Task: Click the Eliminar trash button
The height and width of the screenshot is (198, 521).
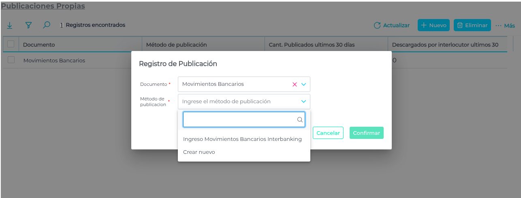Action: coord(472,25)
